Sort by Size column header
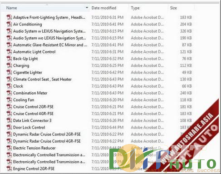Screen dimensions: 221x174 tap(173, 8)
